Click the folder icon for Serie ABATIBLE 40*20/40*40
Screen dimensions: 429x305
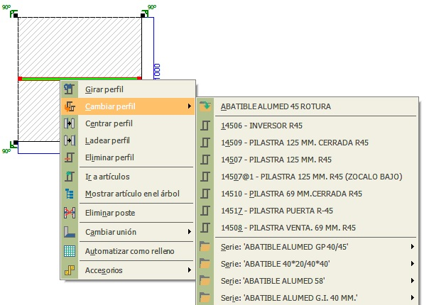pyautogui.click(x=205, y=263)
